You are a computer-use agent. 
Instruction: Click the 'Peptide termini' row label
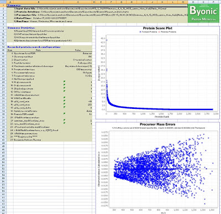click(x=22, y=63)
